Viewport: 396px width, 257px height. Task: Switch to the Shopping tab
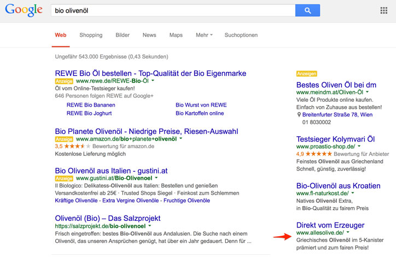[91, 35]
